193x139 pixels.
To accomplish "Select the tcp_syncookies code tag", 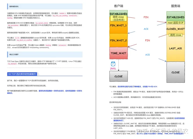I will (x=13, y=25).
